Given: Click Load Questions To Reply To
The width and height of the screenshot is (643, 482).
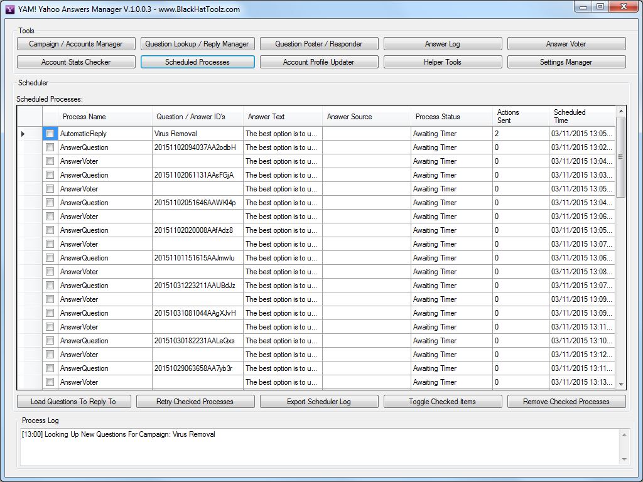Looking at the screenshot, I should point(74,402).
